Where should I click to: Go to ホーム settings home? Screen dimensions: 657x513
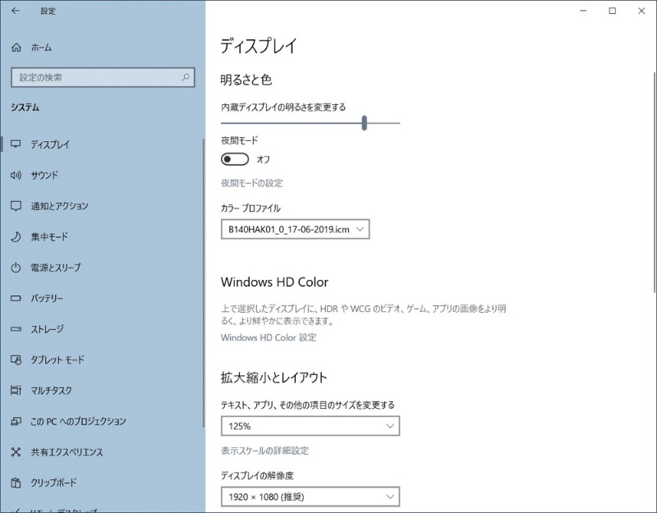click(101, 48)
